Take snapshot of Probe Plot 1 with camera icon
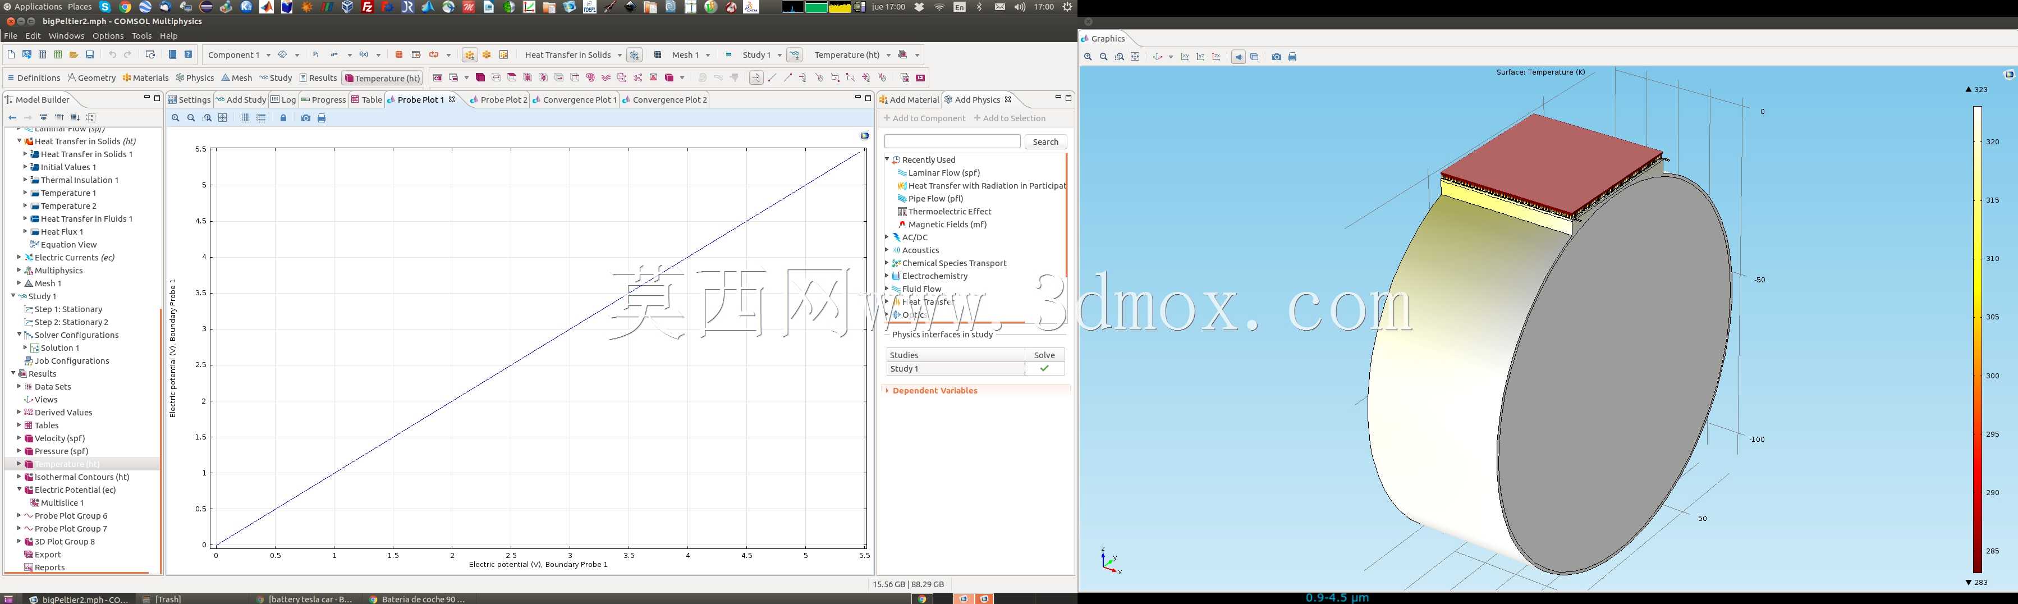This screenshot has width=2018, height=604. [305, 118]
